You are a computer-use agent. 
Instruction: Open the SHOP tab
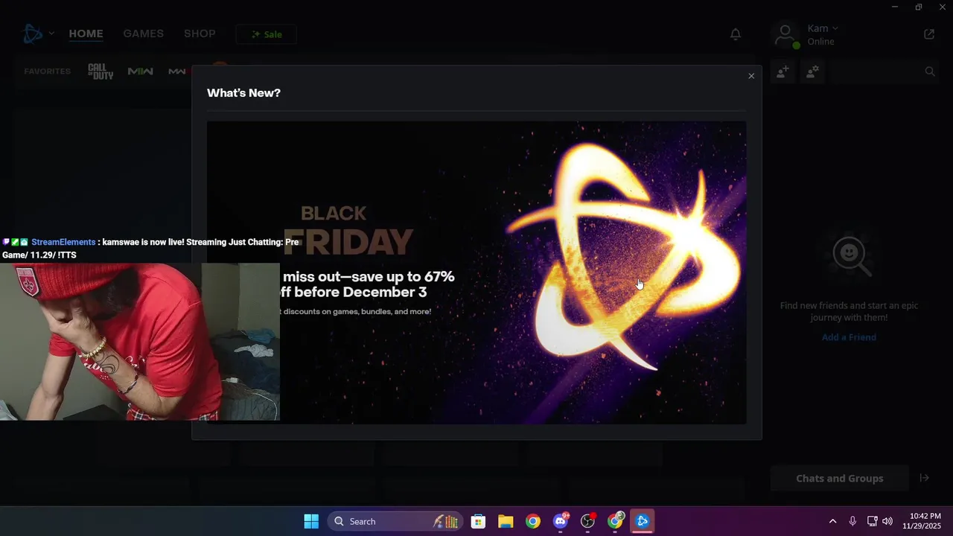coord(200,33)
